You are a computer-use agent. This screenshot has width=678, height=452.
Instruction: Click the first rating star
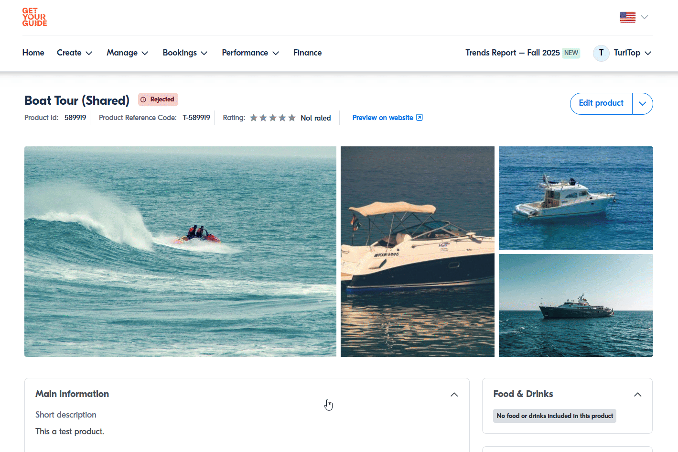(254, 118)
